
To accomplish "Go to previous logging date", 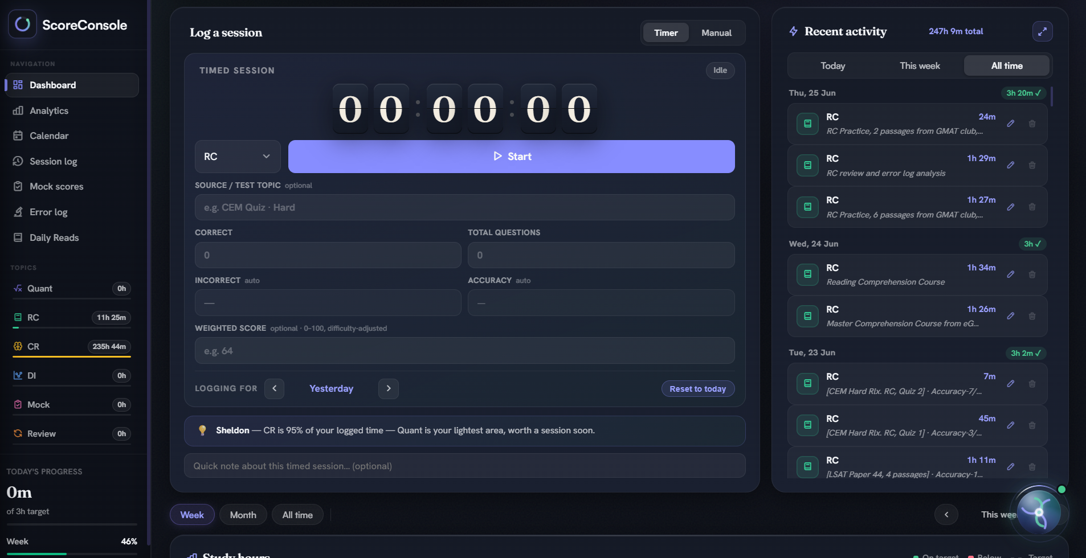I will [274, 388].
